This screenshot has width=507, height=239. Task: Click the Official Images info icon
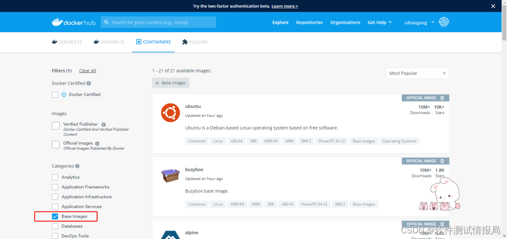click(x=97, y=143)
